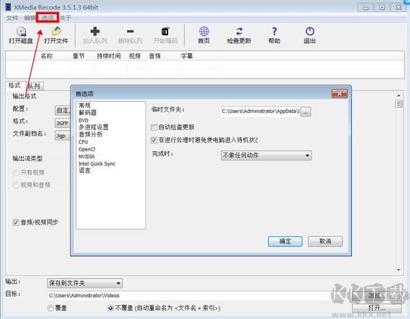Select the video and audio (视频和音频) radio button
The width and height of the screenshot is (410, 319).
coord(16,185)
